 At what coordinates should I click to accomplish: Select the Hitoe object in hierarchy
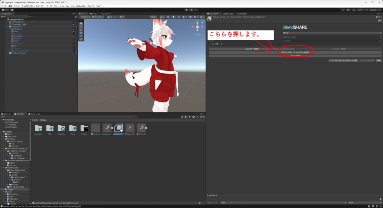coord(16,41)
